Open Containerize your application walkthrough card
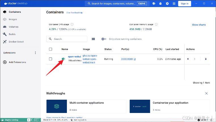Screen dimensions: 216x122 [170, 106]
